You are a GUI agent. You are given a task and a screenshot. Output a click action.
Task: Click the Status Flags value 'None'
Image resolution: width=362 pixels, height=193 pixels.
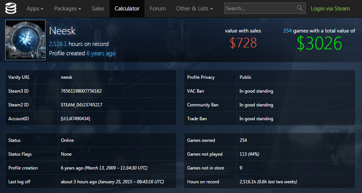tap(66, 154)
